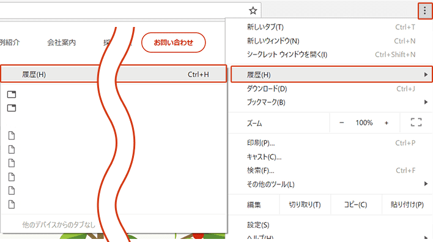This screenshot has width=433, height=242.
Task: Click 他のデバイスからのタブなし text
Action: 59,225
